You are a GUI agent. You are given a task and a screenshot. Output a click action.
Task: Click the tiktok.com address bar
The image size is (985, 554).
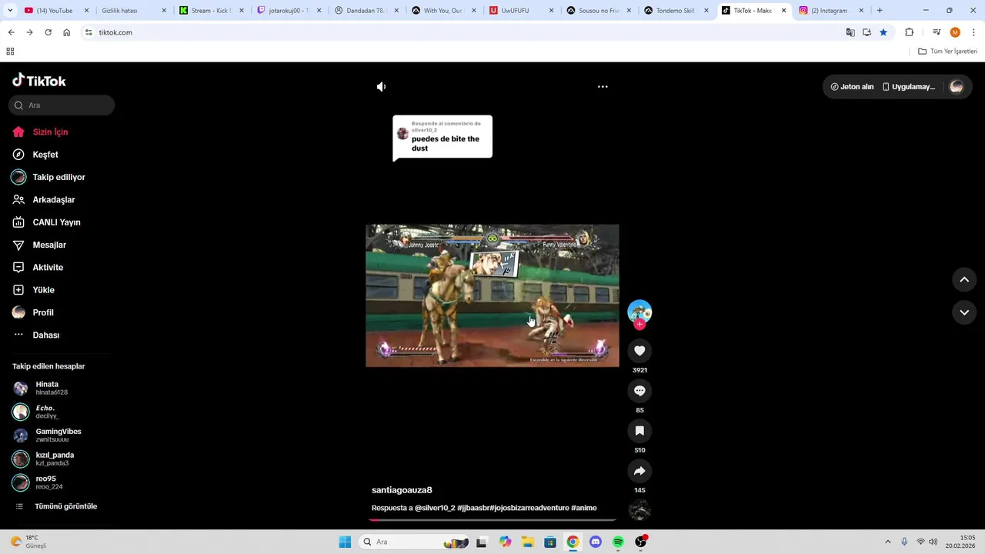coord(462,32)
